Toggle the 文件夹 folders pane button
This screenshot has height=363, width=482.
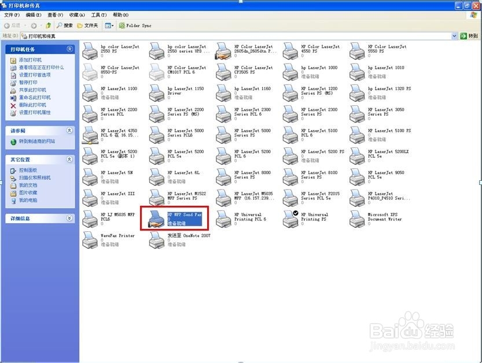point(87,25)
